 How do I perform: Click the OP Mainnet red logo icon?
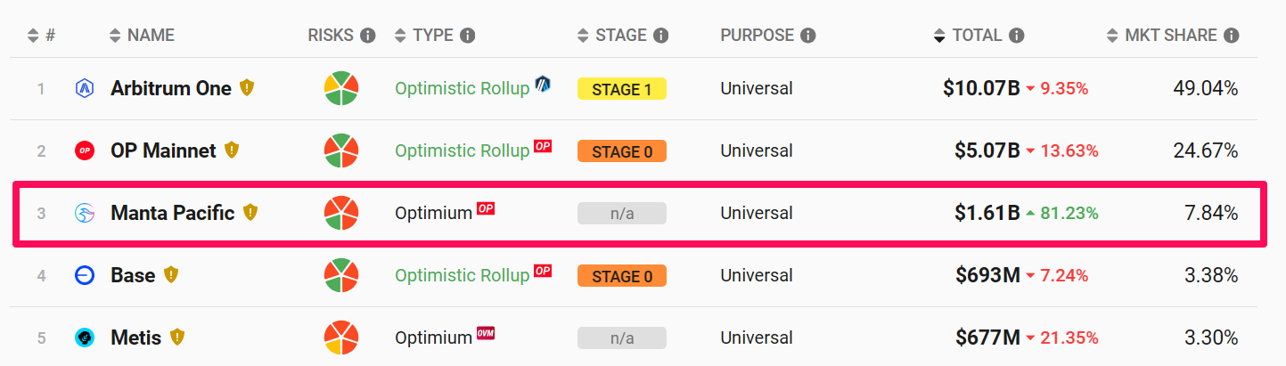pos(85,151)
